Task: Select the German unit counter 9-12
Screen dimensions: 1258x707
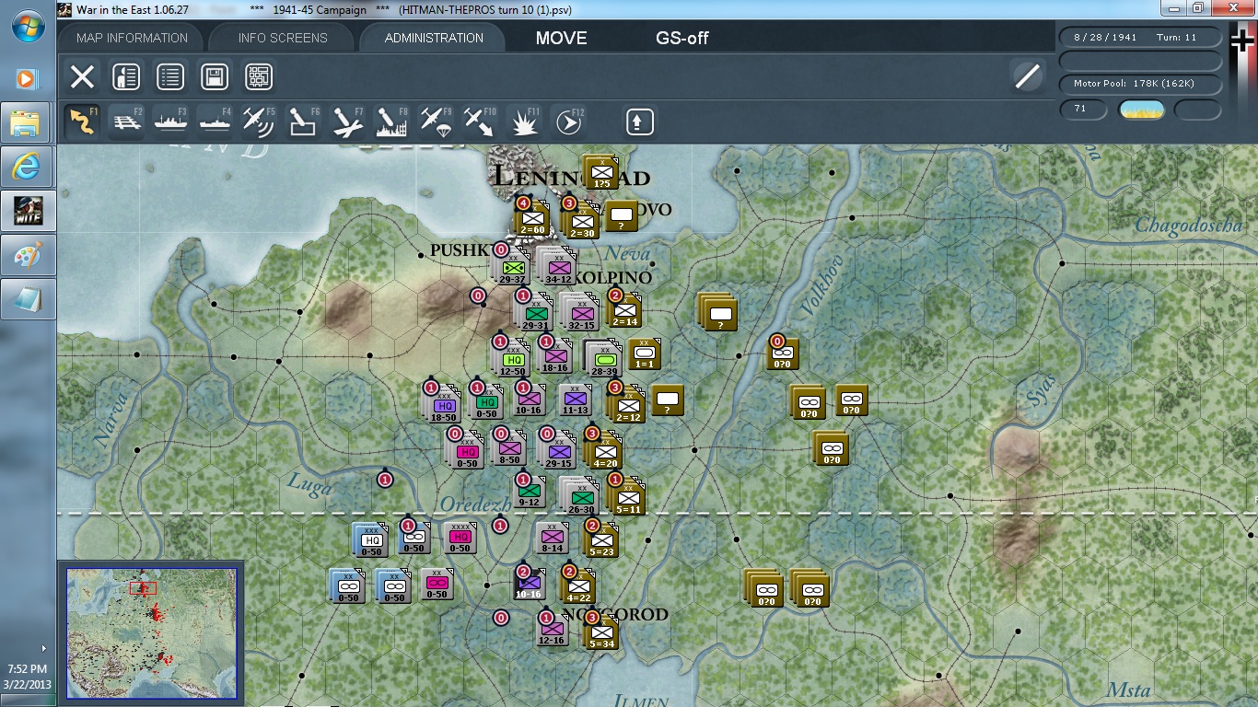Action: click(529, 492)
